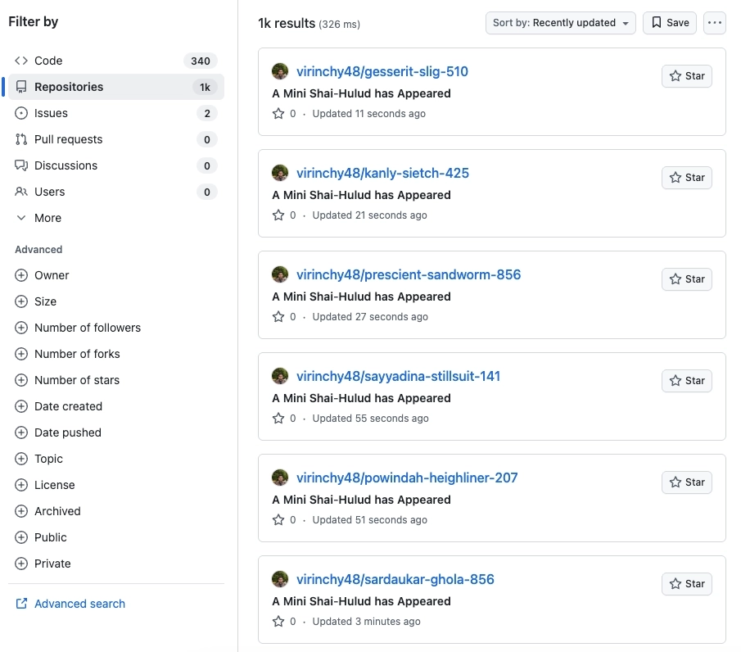
Task: Open the Sort by Recently updated dropdown
Action: click(x=561, y=23)
